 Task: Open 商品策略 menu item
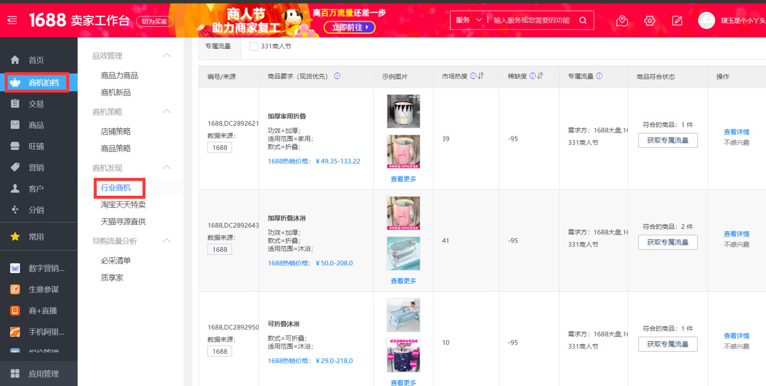(x=116, y=148)
